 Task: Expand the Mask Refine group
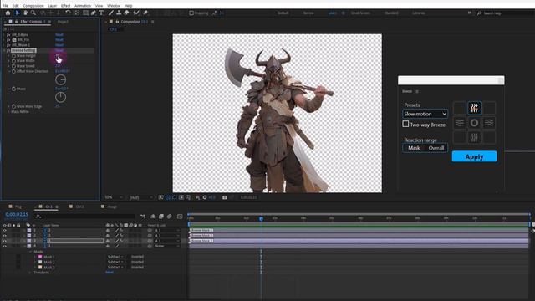(x=9, y=111)
